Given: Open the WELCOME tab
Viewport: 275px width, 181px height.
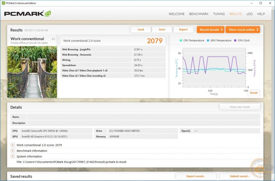Looking at the screenshot, I should click(177, 14).
